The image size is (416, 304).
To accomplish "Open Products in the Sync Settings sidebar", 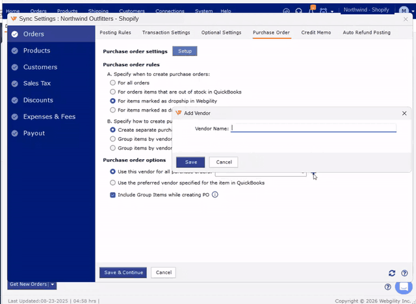I will pyautogui.click(x=51, y=51).
